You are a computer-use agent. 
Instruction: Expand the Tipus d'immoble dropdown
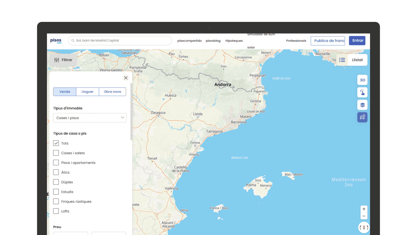[x=90, y=118]
